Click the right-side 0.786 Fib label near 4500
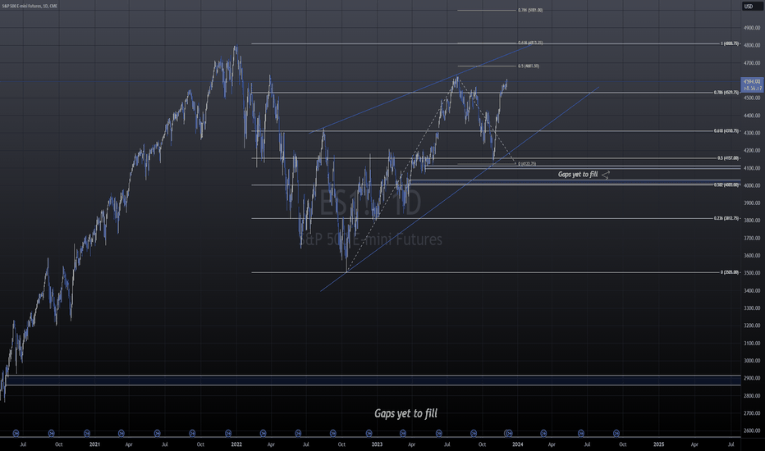This screenshot has height=451, width=765. point(726,92)
